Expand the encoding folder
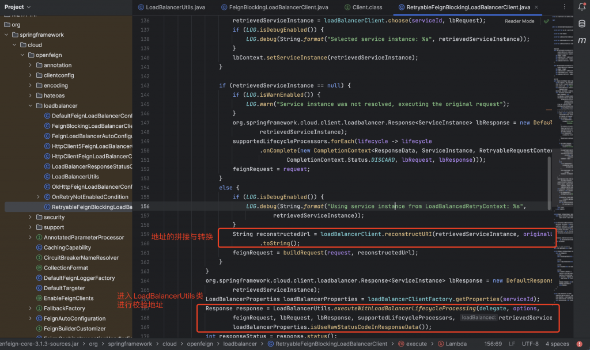 [x=31, y=85]
